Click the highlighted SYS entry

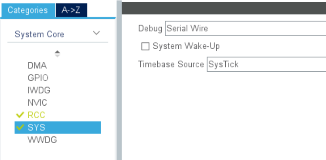click(x=58, y=127)
